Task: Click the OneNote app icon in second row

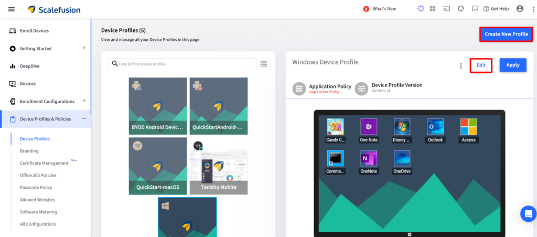Action: tap(369, 158)
